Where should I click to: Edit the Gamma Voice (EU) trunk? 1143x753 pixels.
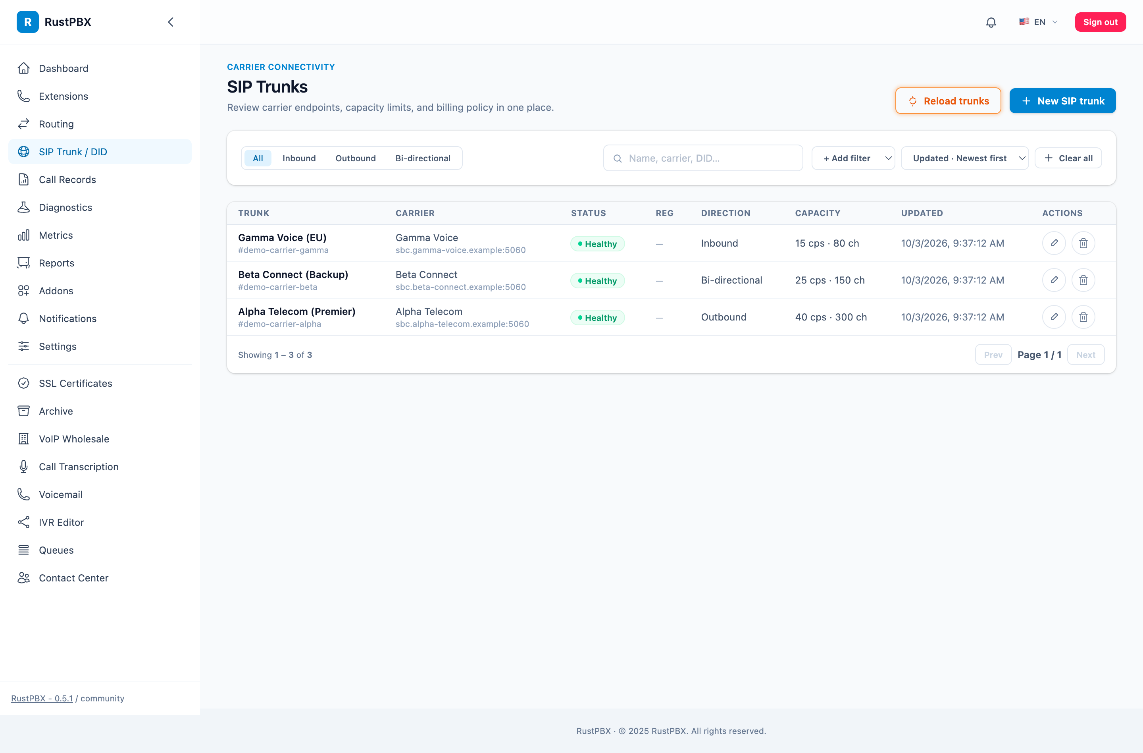point(1054,243)
